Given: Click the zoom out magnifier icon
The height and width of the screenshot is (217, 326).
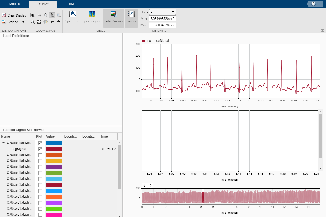Looking at the screenshot, I should [33, 22].
